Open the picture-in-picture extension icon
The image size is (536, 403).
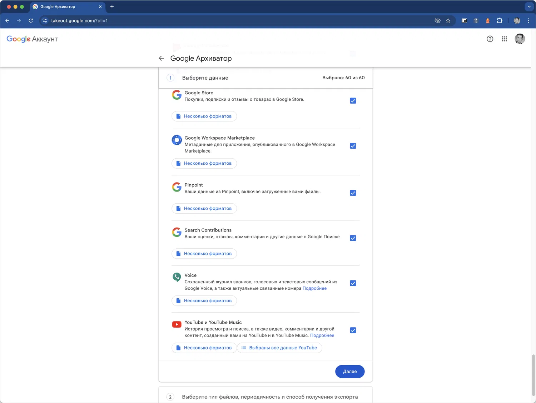[464, 21]
